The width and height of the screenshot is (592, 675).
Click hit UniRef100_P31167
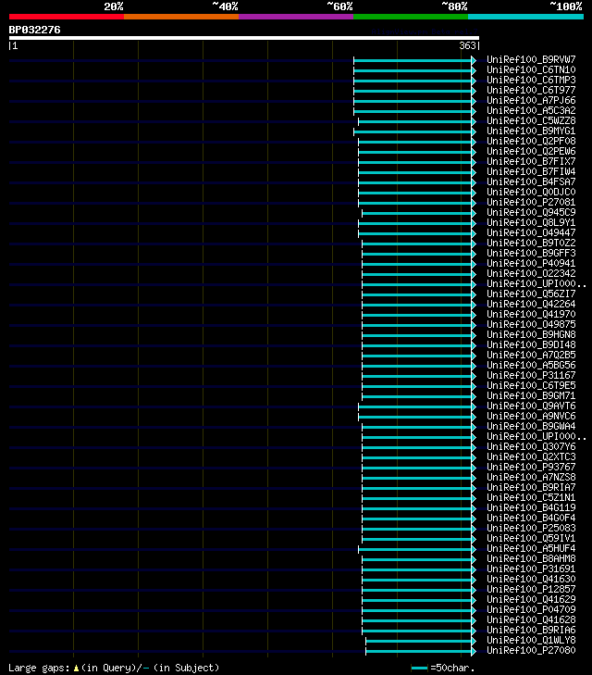531,375
